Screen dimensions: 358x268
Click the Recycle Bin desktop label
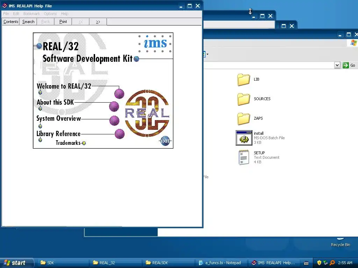[341, 245]
